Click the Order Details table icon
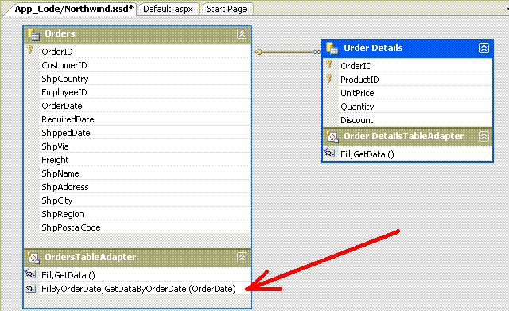The width and height of the screenshot is (509, 311). (332, 48)
